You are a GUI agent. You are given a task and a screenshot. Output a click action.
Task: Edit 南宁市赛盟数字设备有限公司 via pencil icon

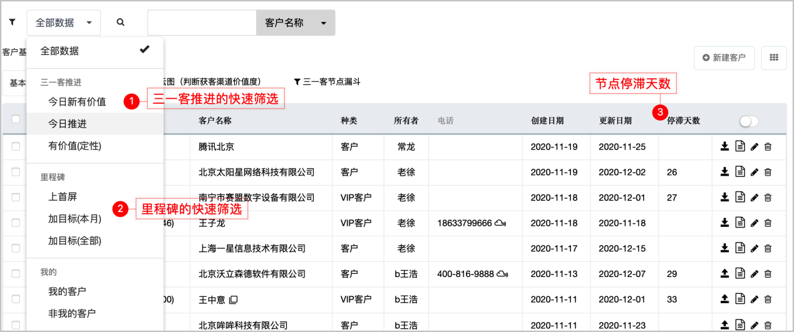point(754,197)
